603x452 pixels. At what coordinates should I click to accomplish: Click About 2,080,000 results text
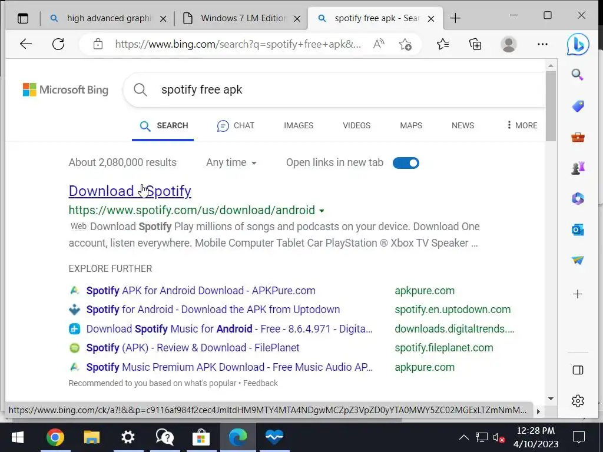click(x=122, y=162)
